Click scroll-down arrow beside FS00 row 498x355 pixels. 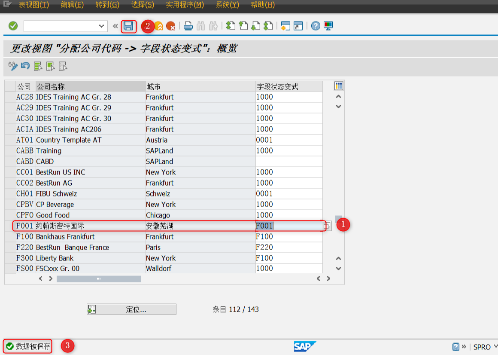click(339, 269)
